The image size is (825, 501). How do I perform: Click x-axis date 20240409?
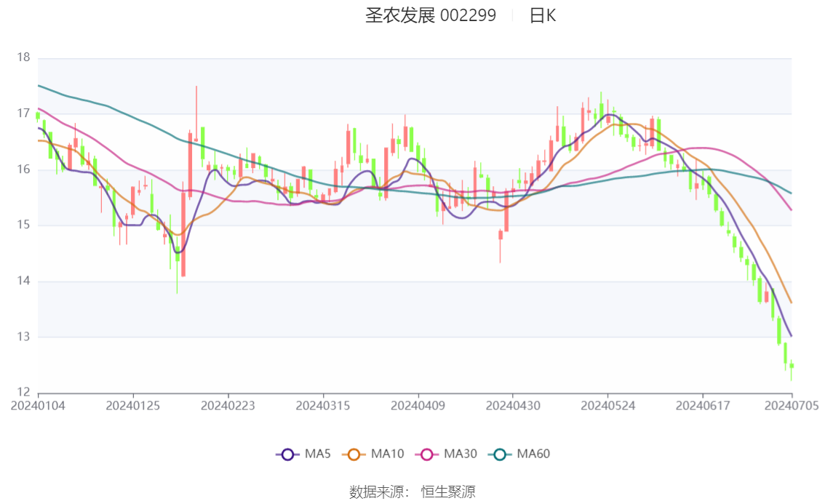coord(418,406)
